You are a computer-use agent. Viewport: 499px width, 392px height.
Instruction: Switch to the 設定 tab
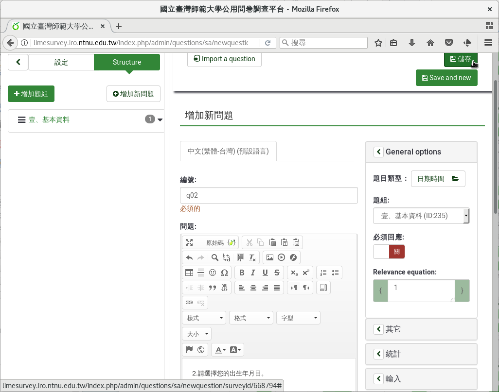click(61, 62)
